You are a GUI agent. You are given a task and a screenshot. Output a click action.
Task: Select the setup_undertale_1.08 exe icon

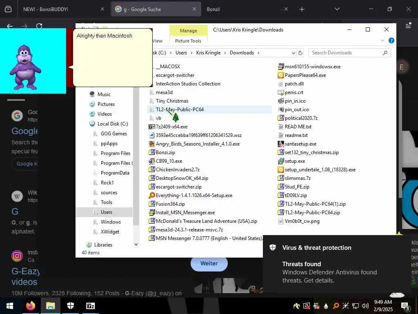(281, 170)
